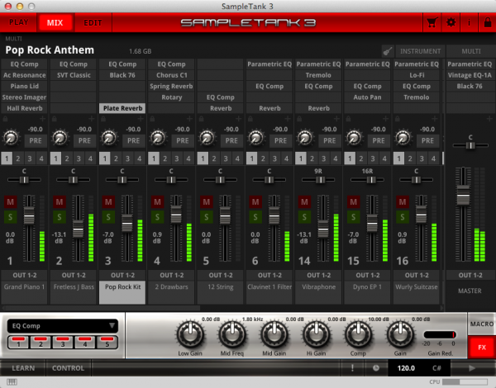Switch to the EDIT tab
496x388 pixels.
click(93, 22)
